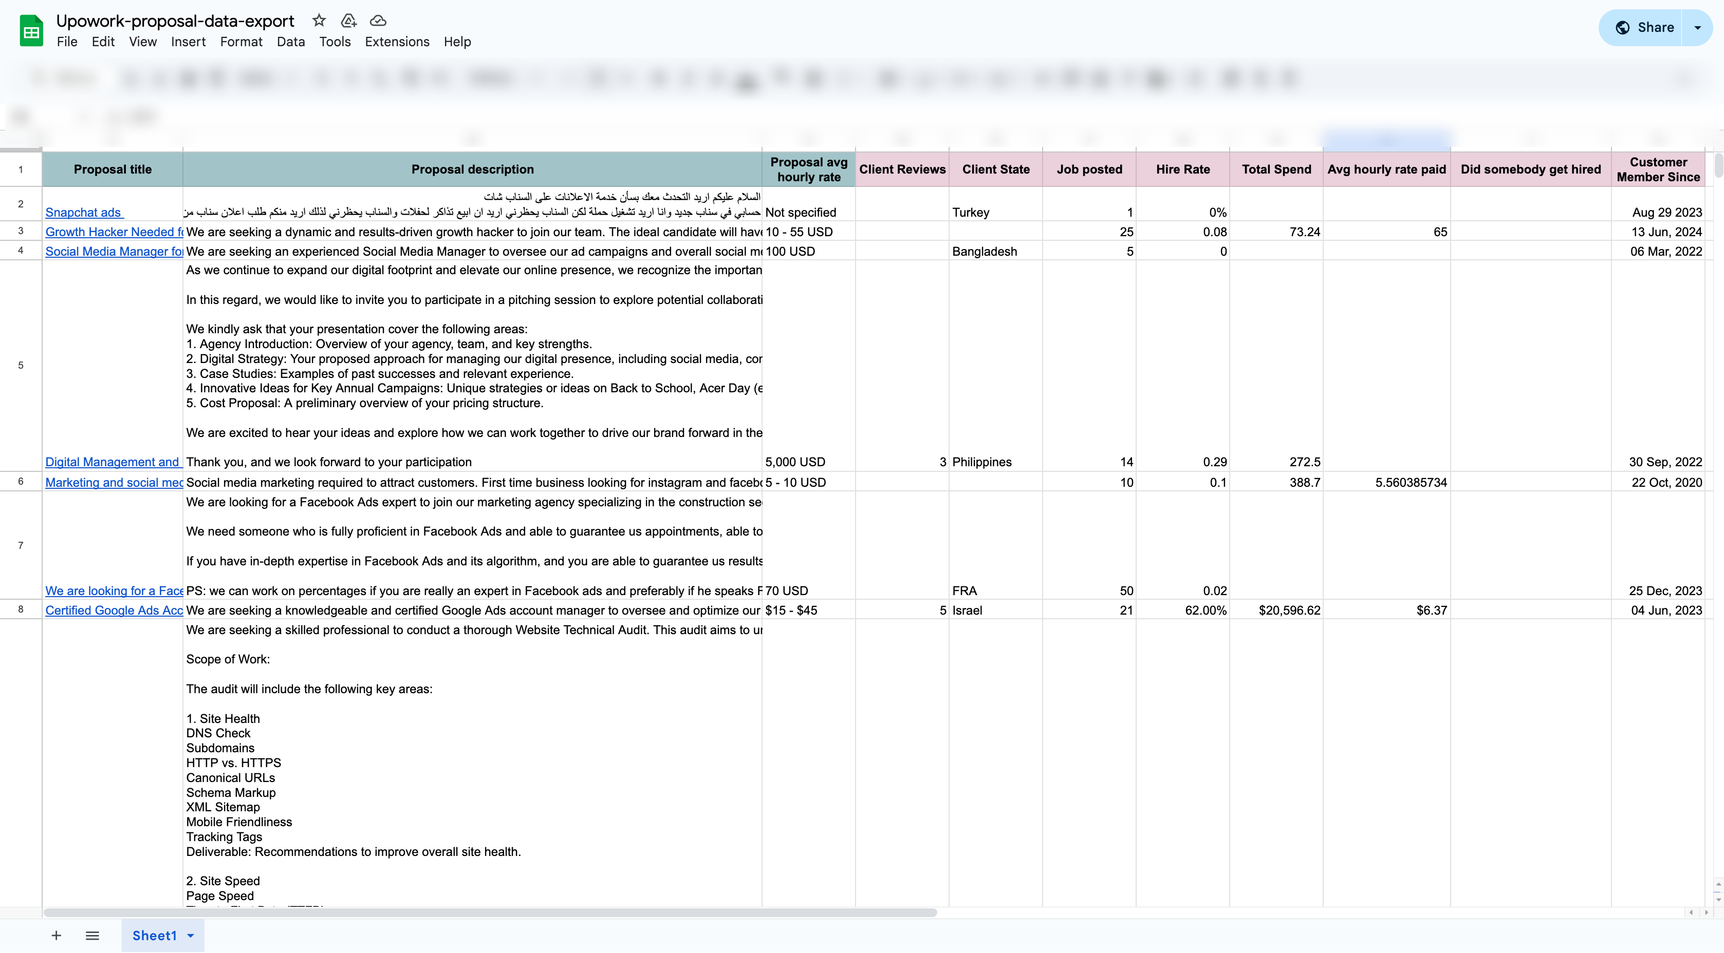Open the Format menu
1724x953 pixels.
(x=241, y=42)
